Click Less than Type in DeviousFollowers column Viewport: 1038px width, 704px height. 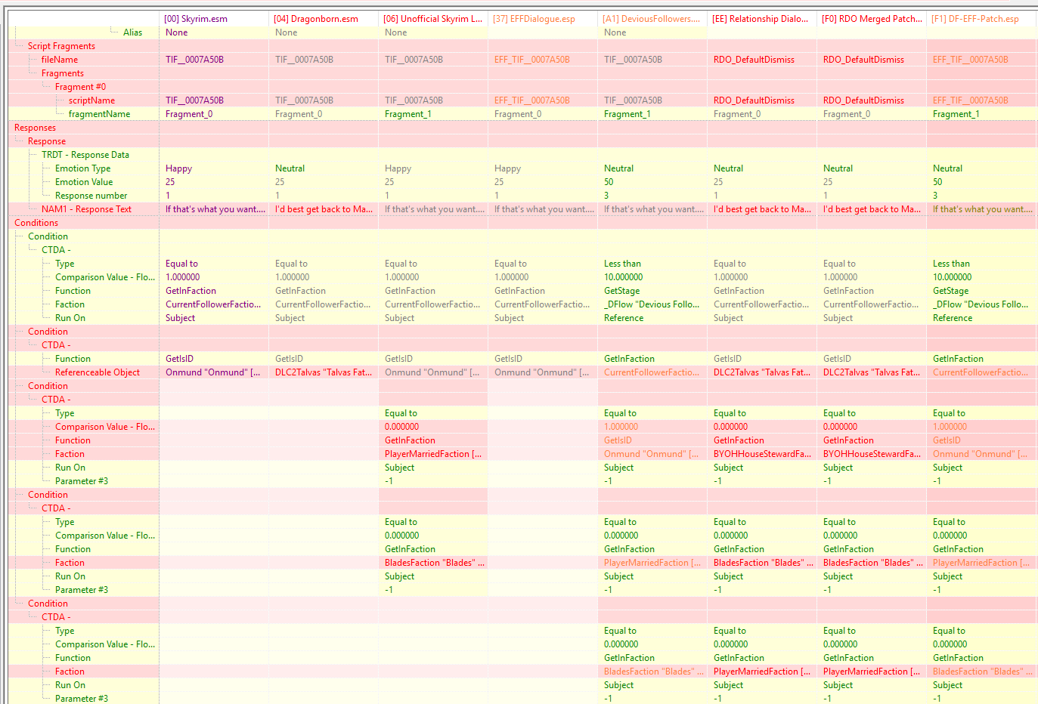point(622,264)
